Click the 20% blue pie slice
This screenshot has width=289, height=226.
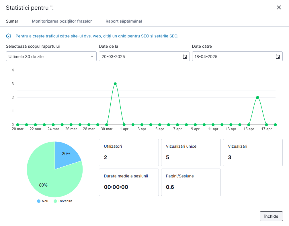click(65, 154)
